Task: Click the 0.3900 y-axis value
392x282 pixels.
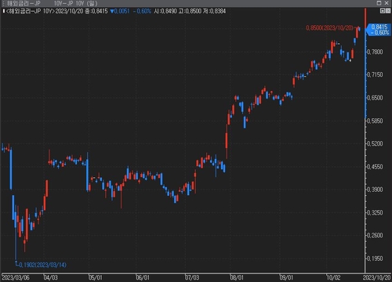Action: (x=375, y=190)
